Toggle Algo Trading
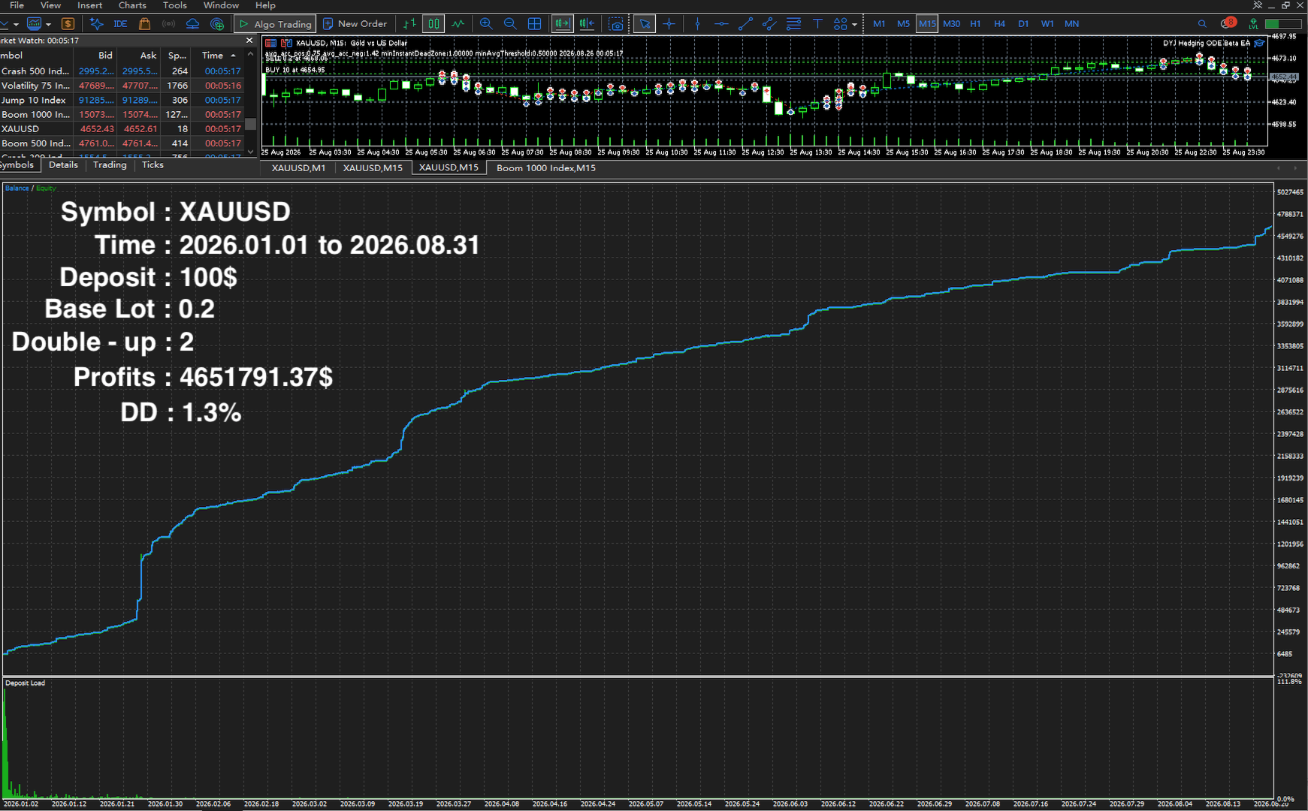The image size is (1308, 811). [x=275, y=24]
